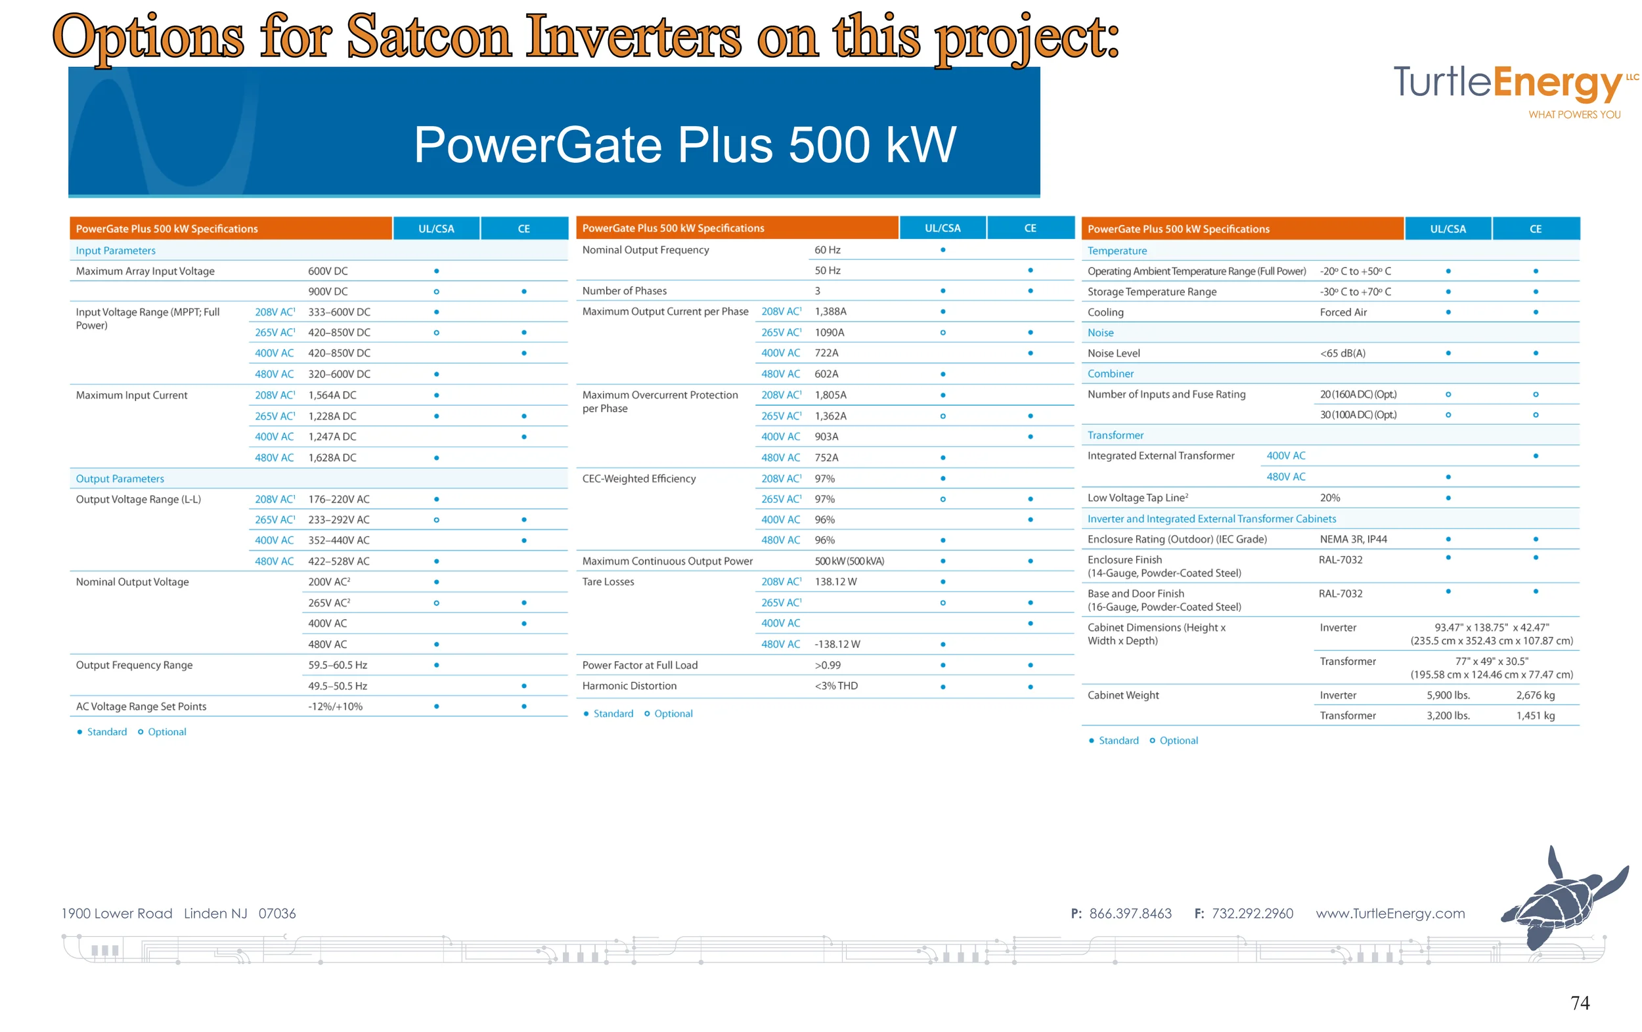Click the '422–528V AC' value
Screen dimensions: 1642x1032
[338, 562]
